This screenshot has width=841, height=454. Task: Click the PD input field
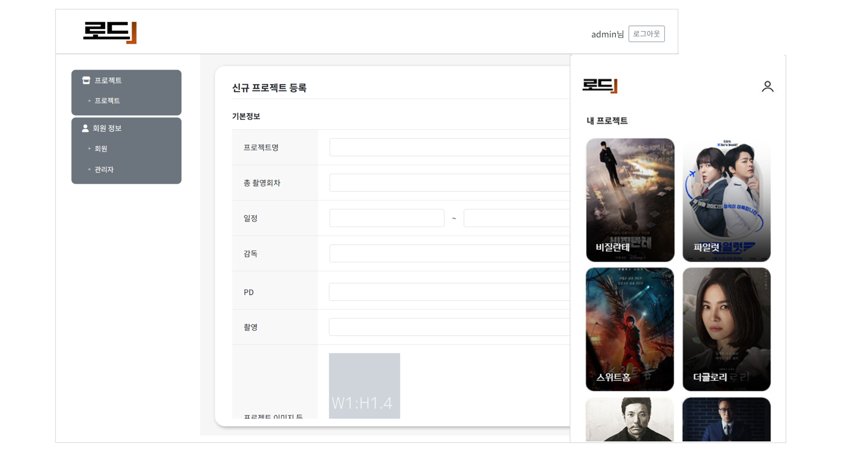coord(449,292)
